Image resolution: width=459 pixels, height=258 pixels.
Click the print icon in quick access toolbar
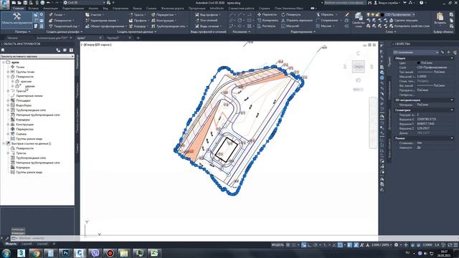(42, 3)
